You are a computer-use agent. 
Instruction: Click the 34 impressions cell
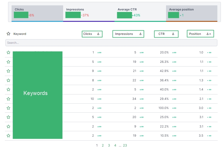(x=134, y=99)
